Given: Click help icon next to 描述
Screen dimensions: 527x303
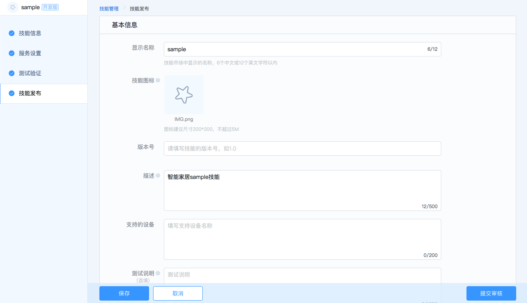Looking at the screenshot, I should click(x=158, y=176).
